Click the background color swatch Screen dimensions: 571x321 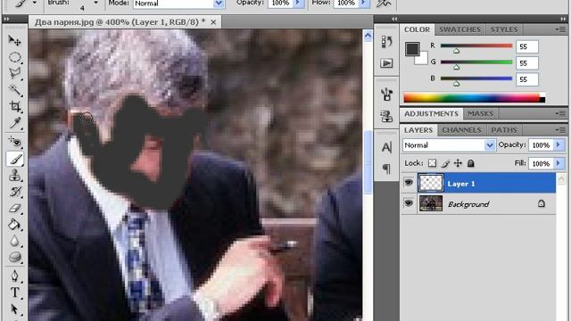pos(423,60)
